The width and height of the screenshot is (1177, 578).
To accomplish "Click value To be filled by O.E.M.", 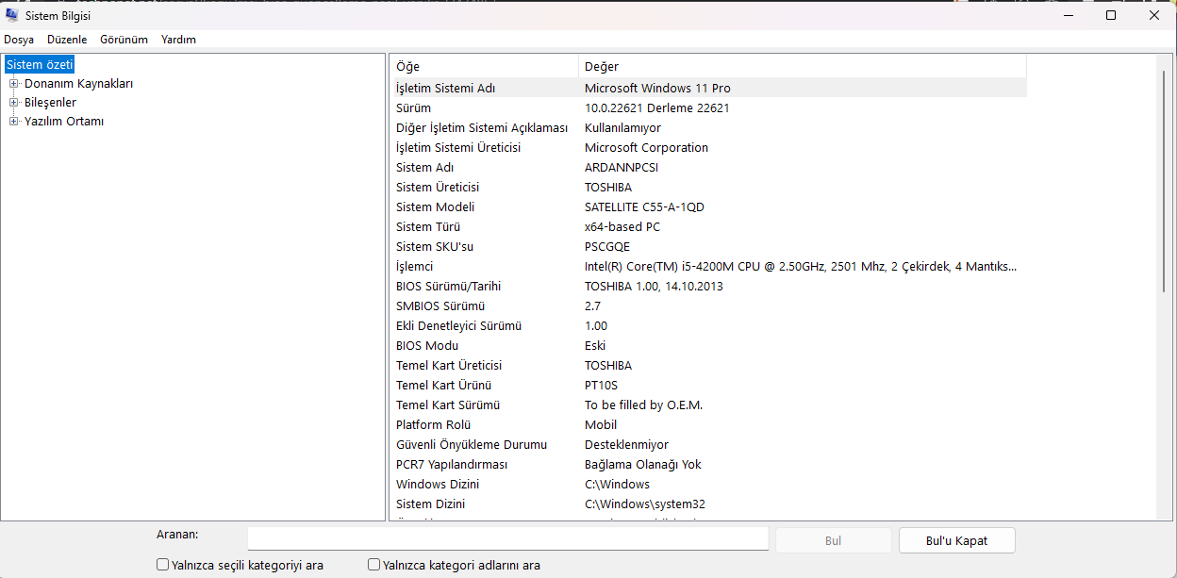I will point(644,405).
